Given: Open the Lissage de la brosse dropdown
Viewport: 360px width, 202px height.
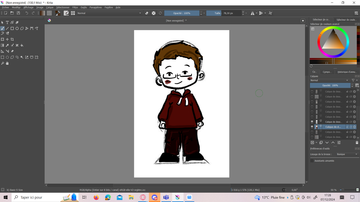Looking at the screenshot, I should pos(347,154).
